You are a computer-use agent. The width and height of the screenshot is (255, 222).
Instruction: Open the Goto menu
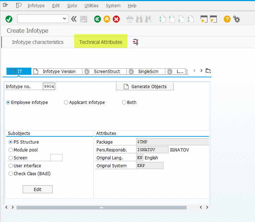(x=72, y=6)
